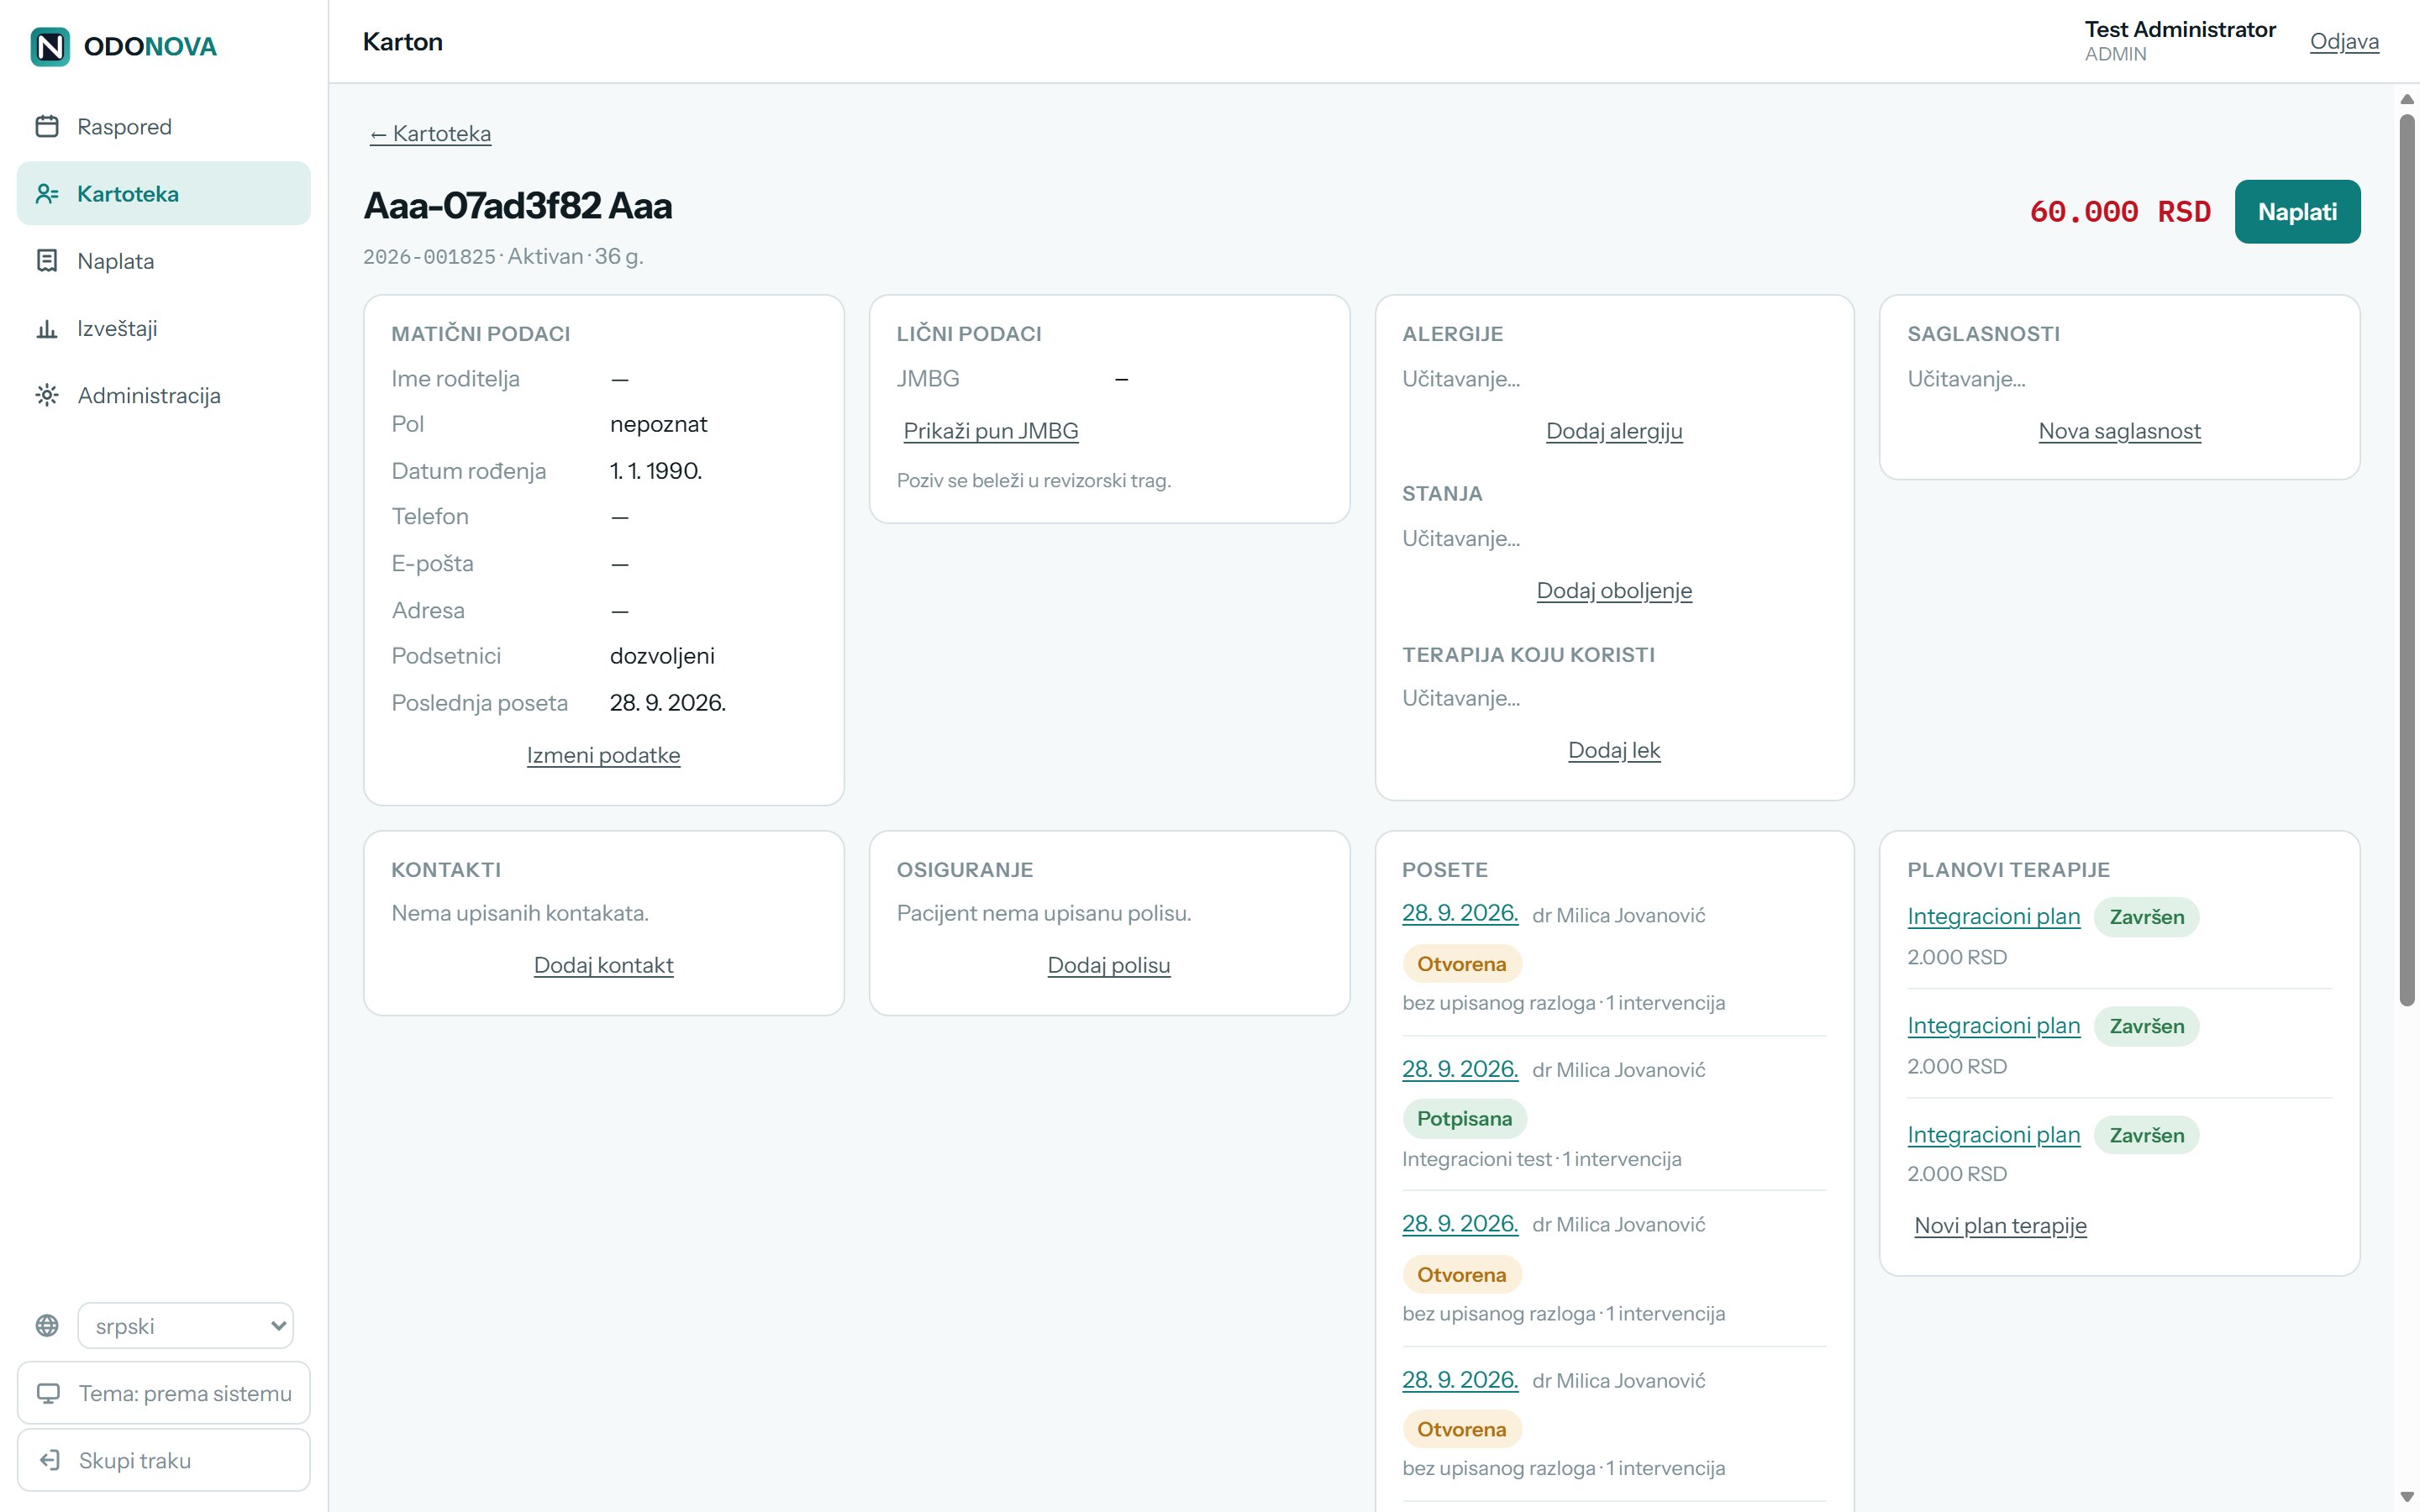Screen dimensions: 2420x1512
Task: Click Novi plan terapije link
Action: [x=2000, y=1225]
